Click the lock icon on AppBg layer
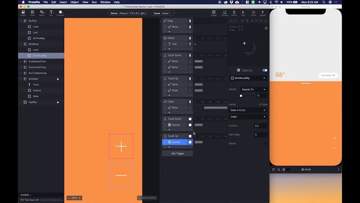Viewport: 360px width, 203px height. click(x=58, y=102)
